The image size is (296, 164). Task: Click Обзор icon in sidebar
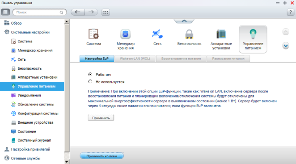click(7, 23)
